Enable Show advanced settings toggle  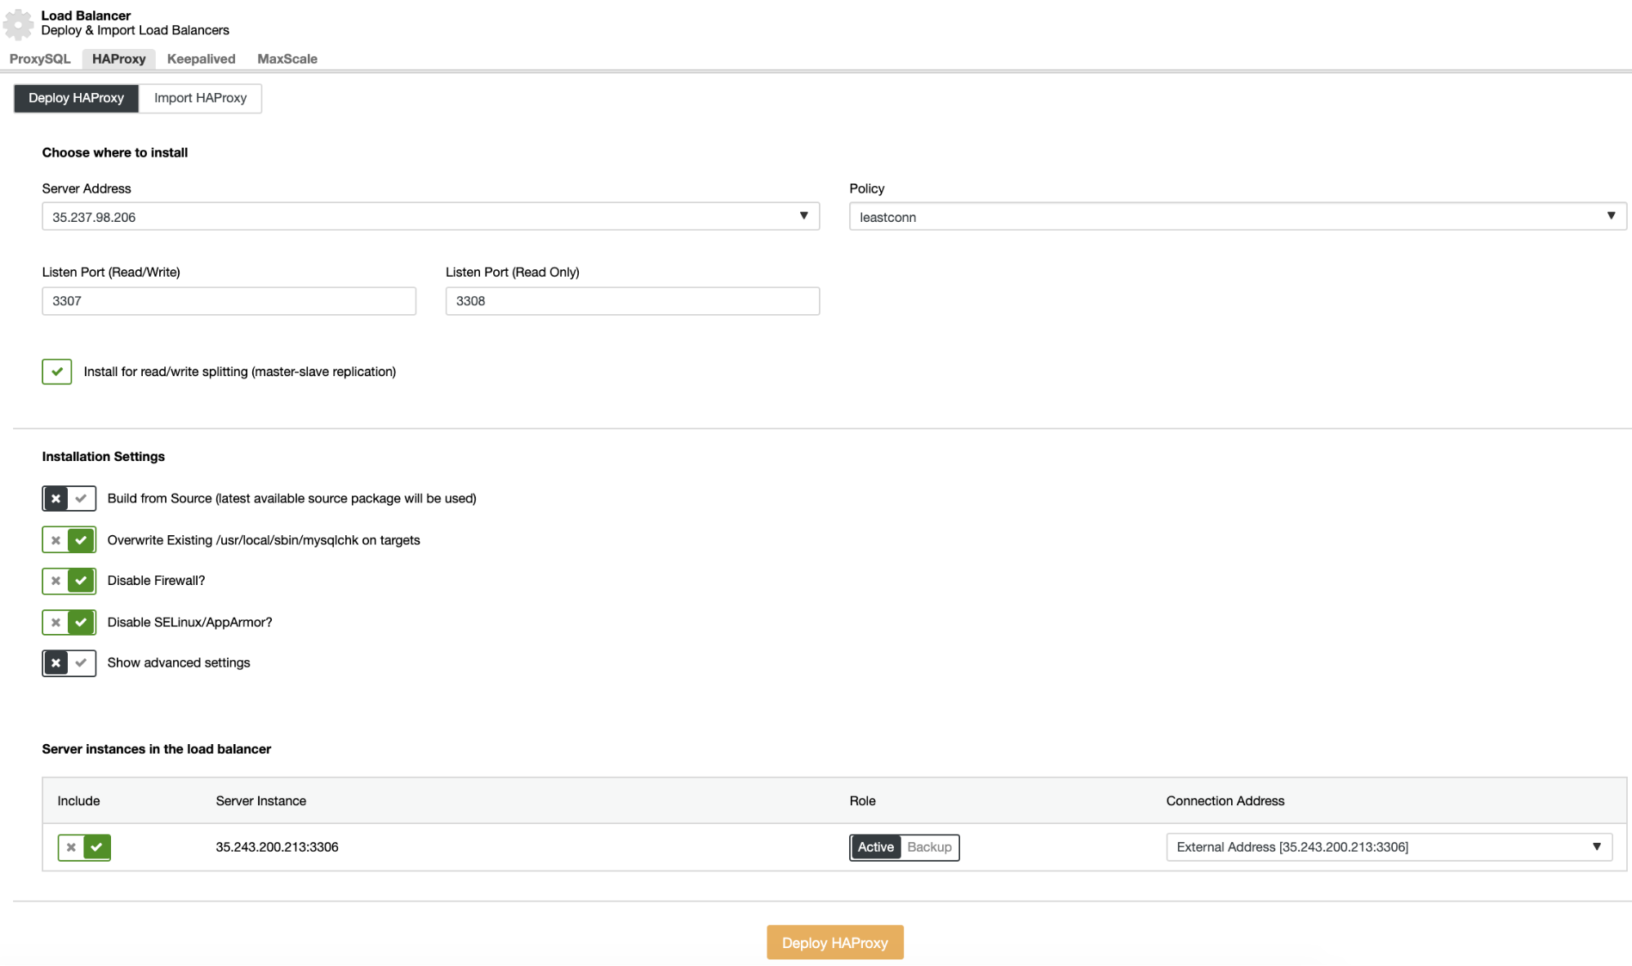(x=69, y=663)
